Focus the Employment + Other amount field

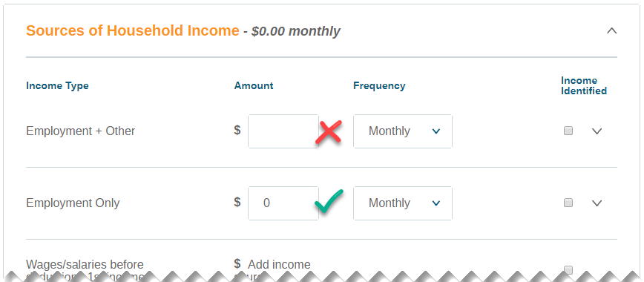tap(283, 131)
